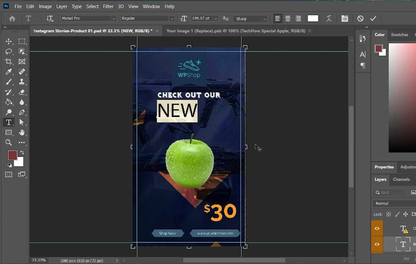The width and height of the screenshot is (416, 264).
Task: Commit text edits with the checkmark
Action: [x=373, y=18]
